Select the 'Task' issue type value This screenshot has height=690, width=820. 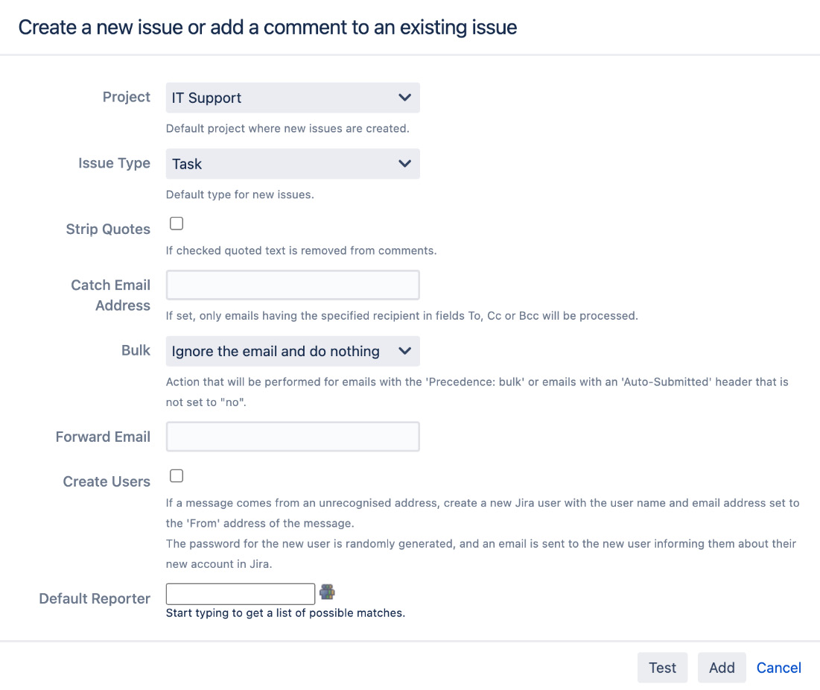point(292,164)
